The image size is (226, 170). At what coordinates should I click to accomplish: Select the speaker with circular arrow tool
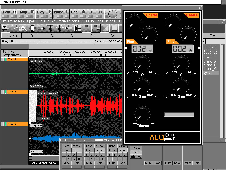pos(60,28)
